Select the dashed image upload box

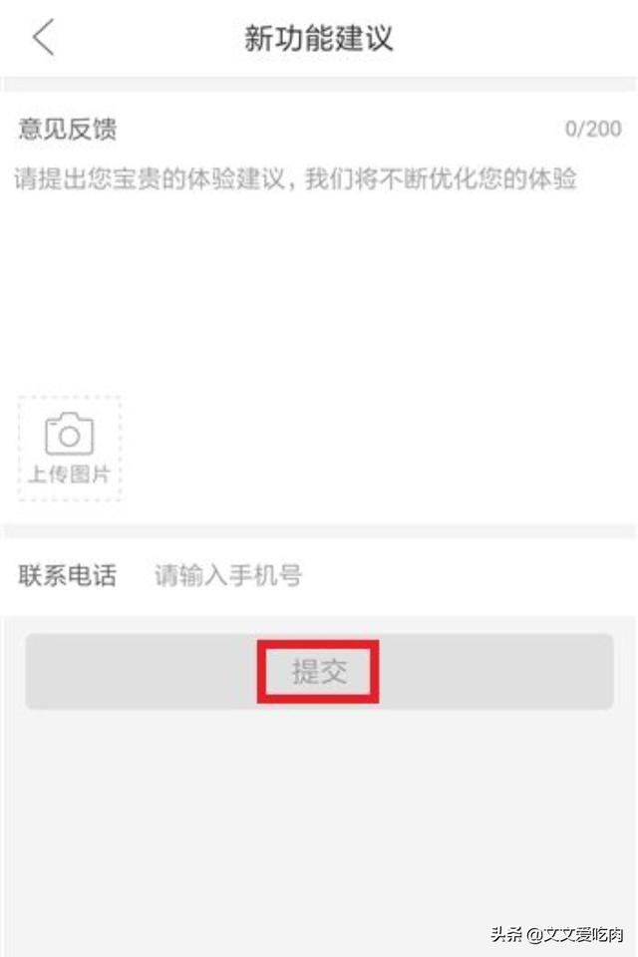click(x=70, y=449)
